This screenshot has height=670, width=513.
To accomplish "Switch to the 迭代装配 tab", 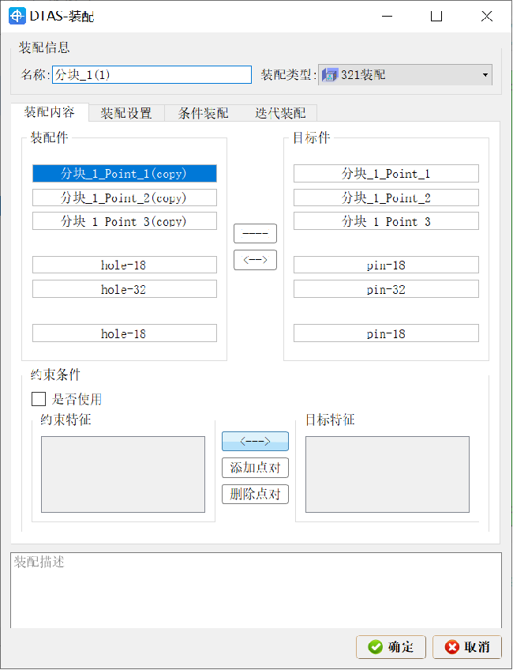I will (x=280, y=112).
